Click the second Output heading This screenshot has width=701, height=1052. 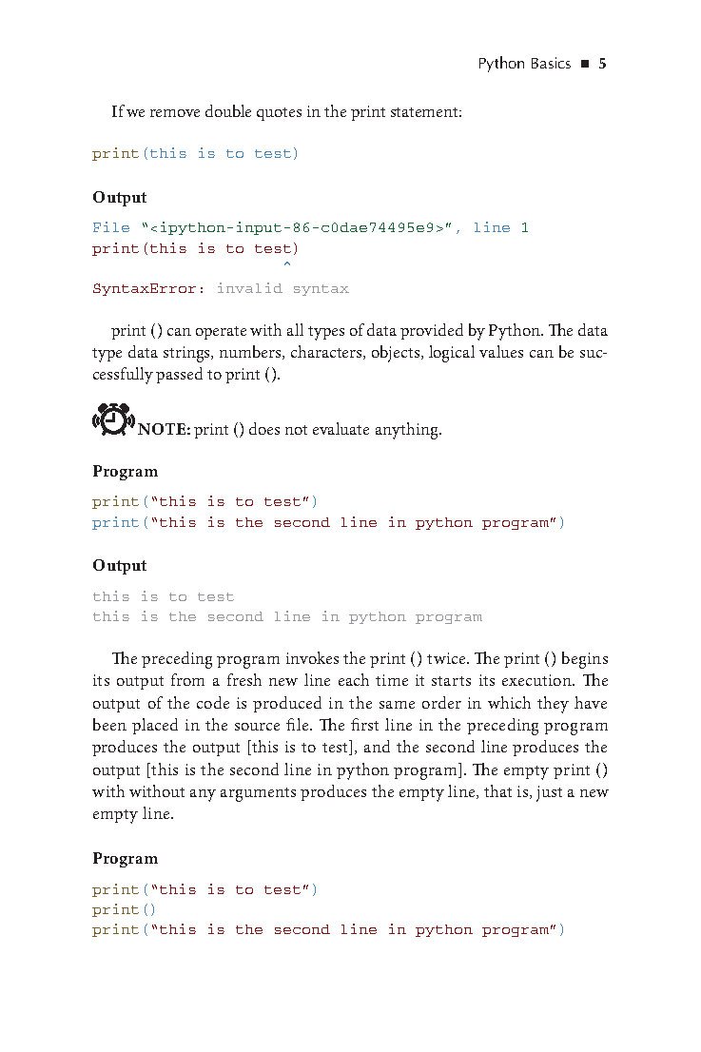[120, 566]
